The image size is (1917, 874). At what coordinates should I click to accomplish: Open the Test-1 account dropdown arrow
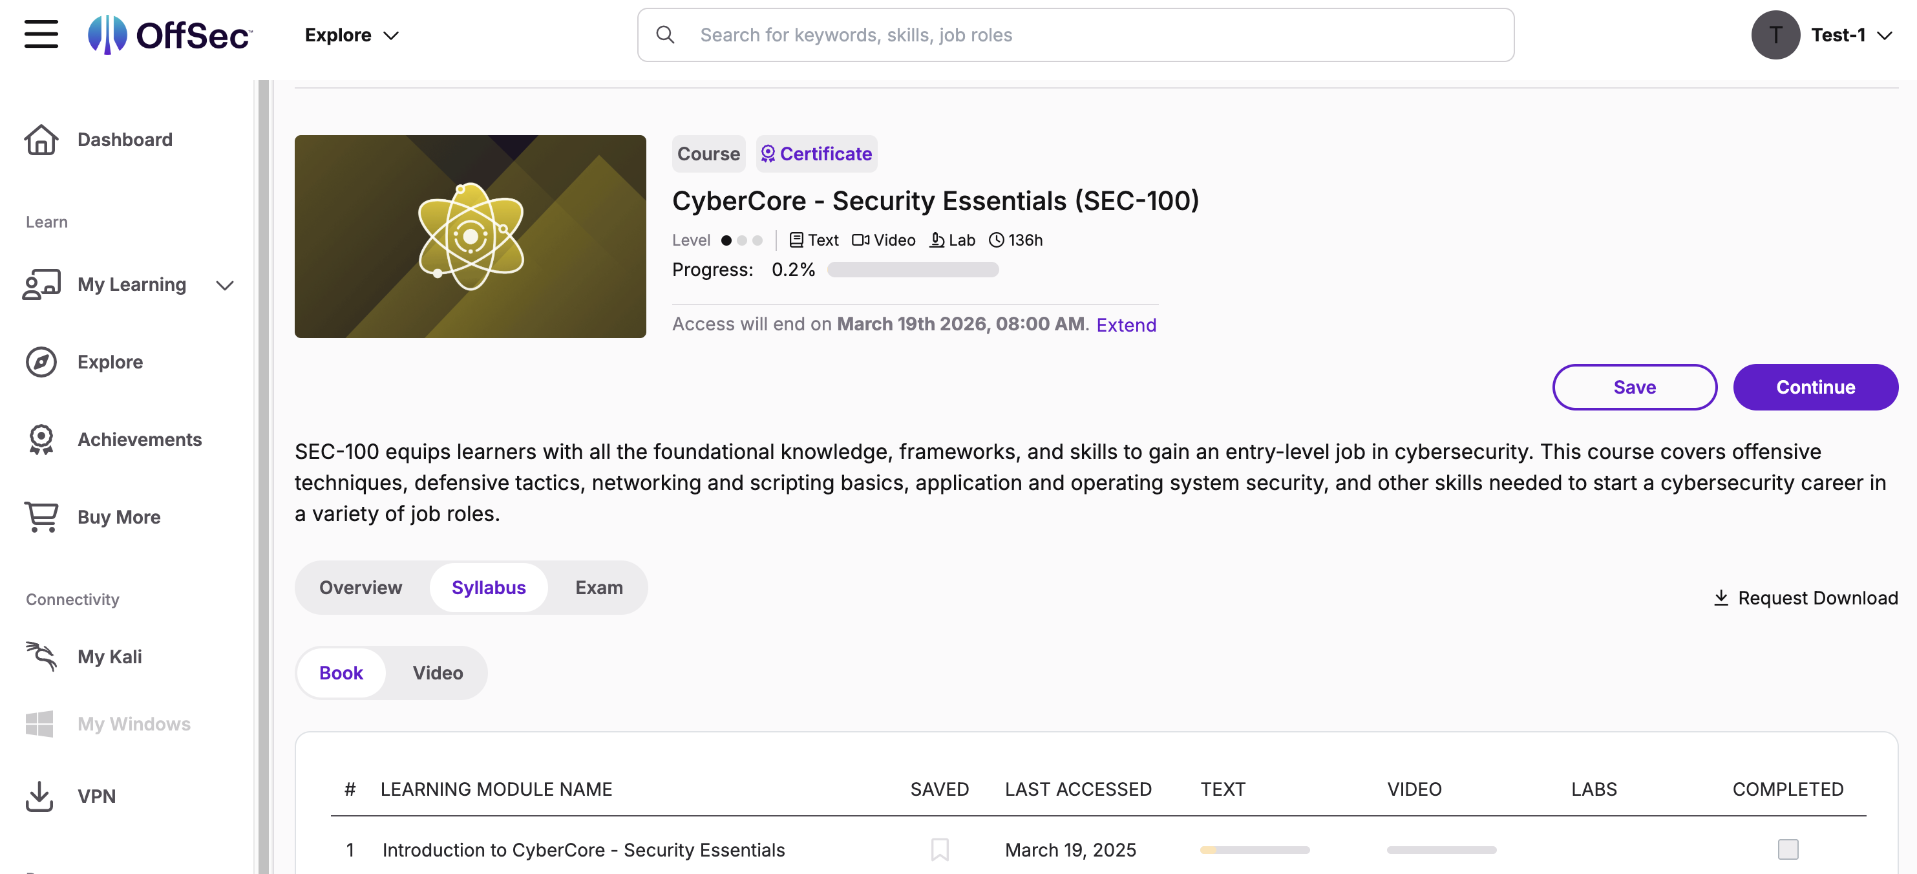click(1884, 36)
